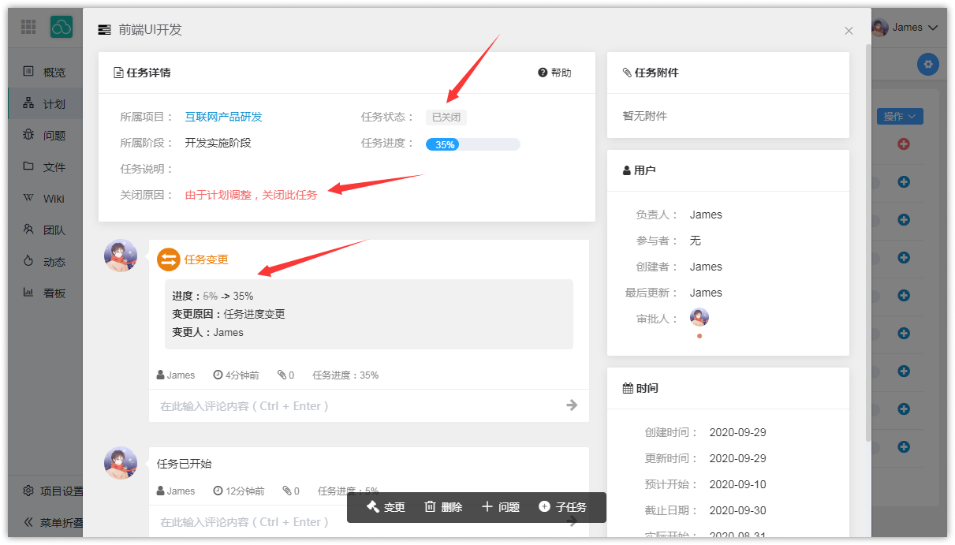Click the blue settings gear icon

(x=927, y=64)
